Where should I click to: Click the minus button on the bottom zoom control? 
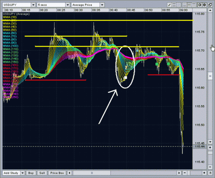tap(185, 173)
